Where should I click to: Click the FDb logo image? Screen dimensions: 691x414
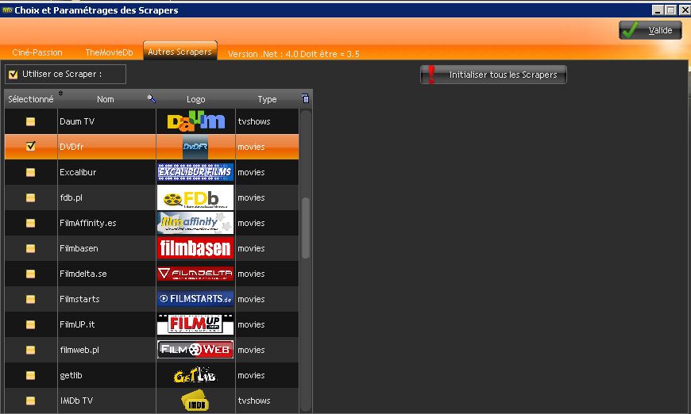[195, 197]
